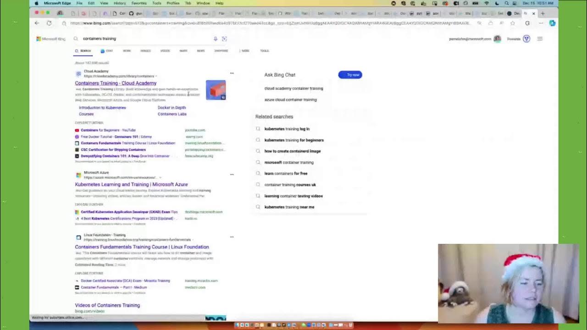This screenshot has width=587, height=330.
Task: Select 'cloud academy container training' chat suggestion
Action: tap(293, 88)
